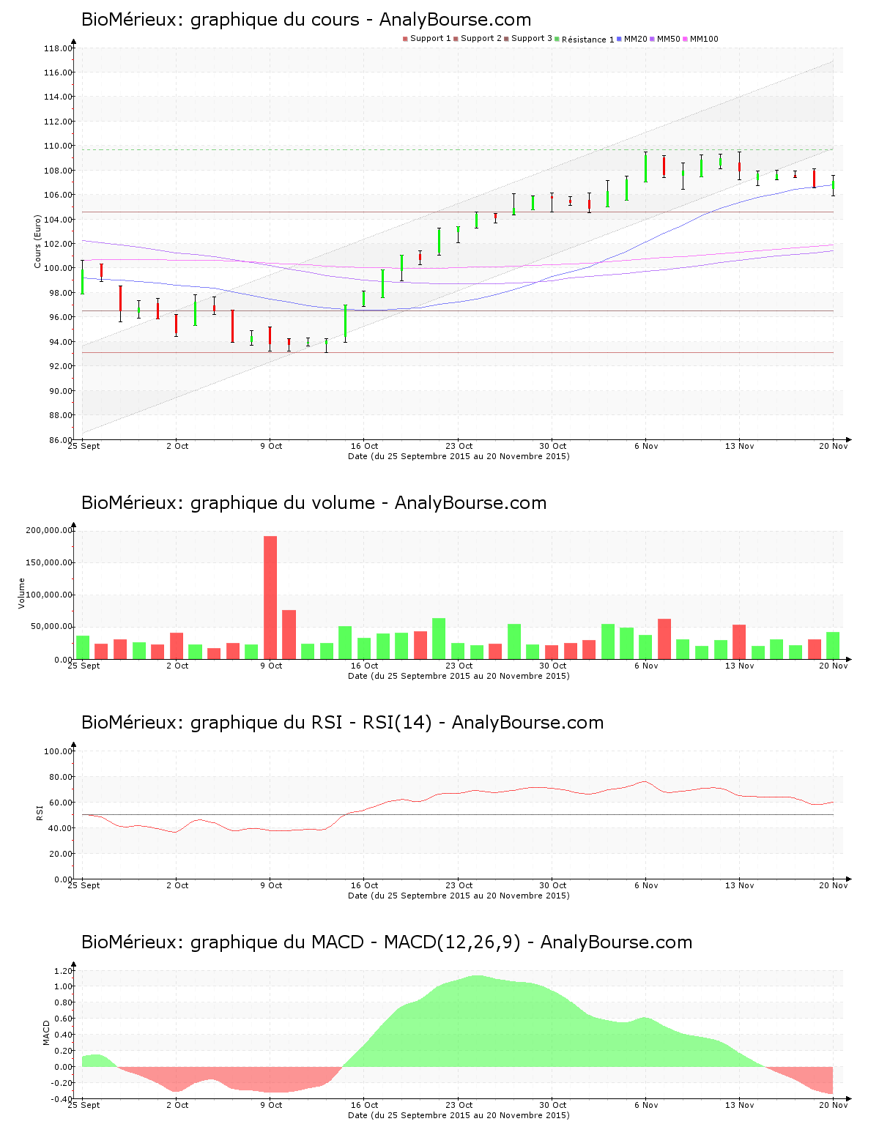Click the 'Cours (Euro)' y-axis label
The height and width of the screenshot is (1135, 879).
pos(38,242)
